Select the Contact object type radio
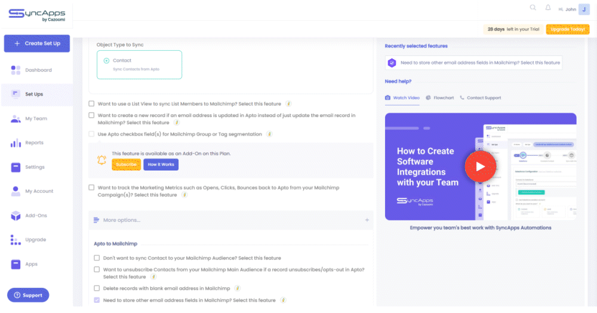The height and width of the screenshot is (313, 597). pyautogui.click(x=107, y=60)
